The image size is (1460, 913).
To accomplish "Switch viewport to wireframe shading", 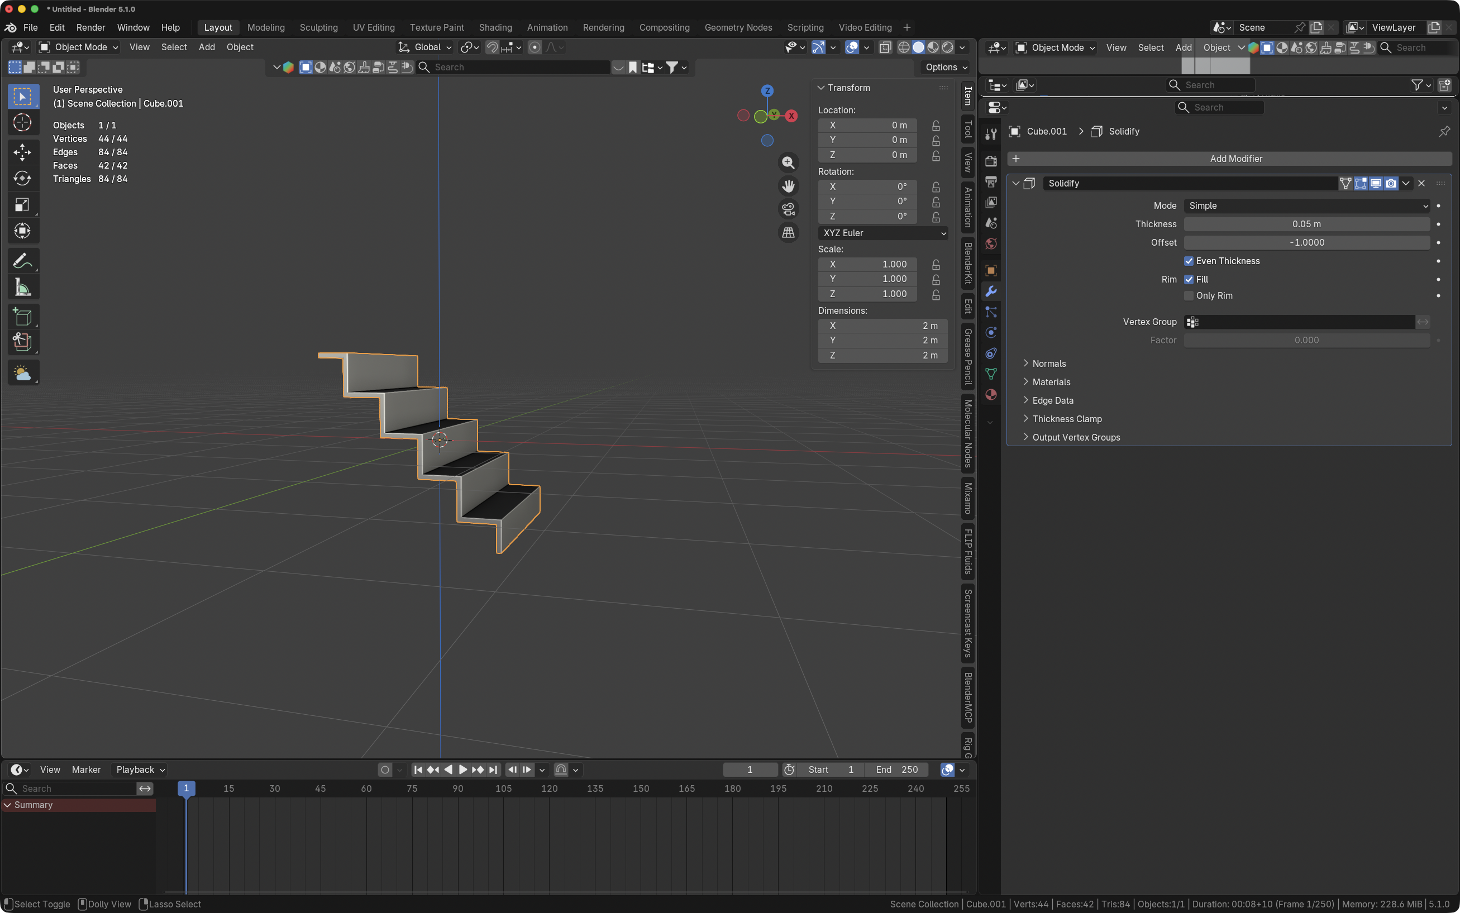I will pos(903,47).
